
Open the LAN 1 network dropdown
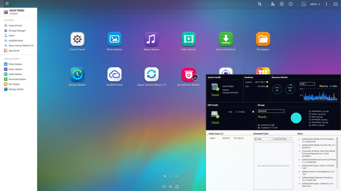point(307,84)
